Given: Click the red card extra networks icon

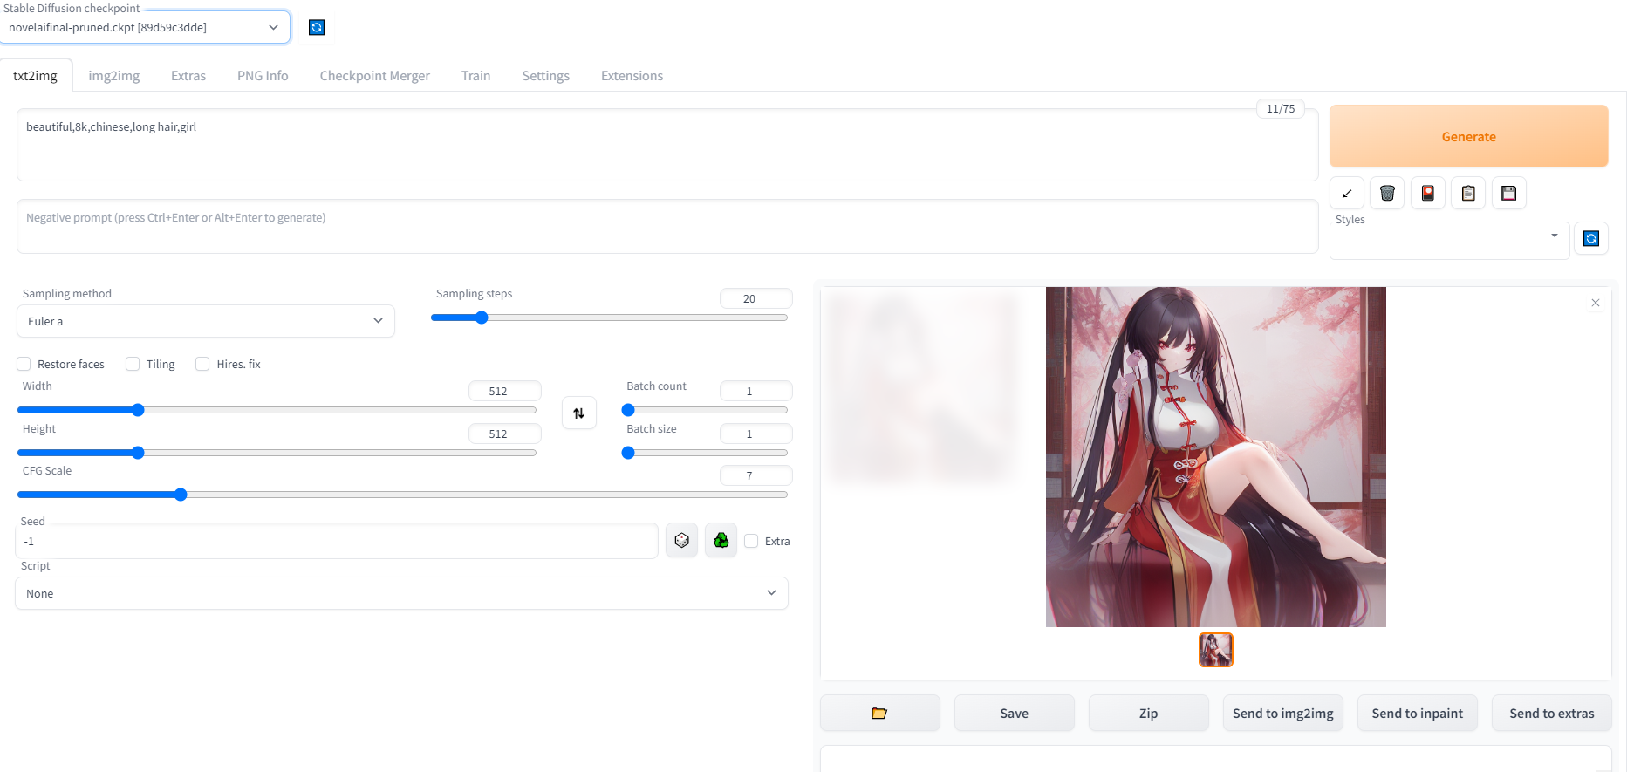Looking at the screenshot, I should click(x=1427, y=194).
